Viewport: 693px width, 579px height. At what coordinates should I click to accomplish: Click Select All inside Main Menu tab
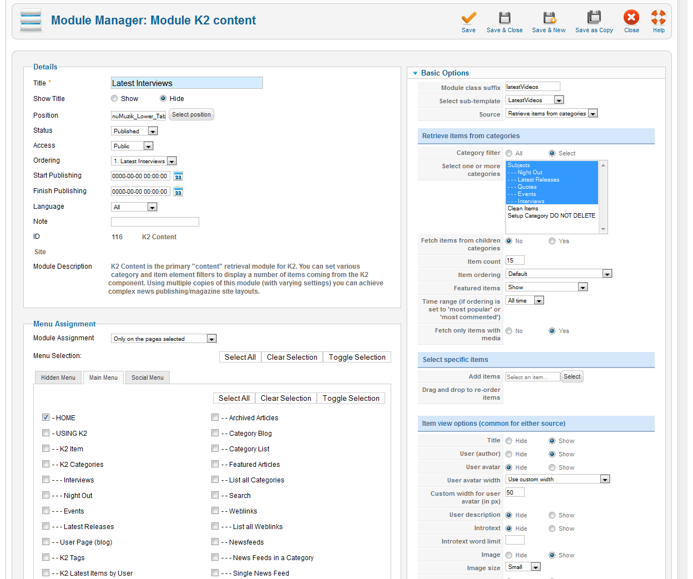pyautogui.click(x=234, y=398)
